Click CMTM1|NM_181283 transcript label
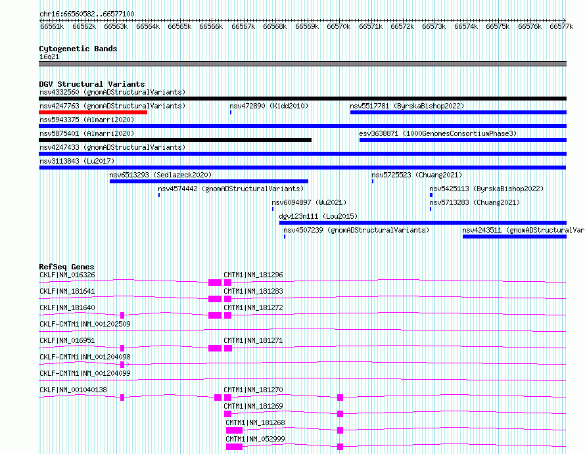The height and width of the screenshot is (454, 585). (x=253, y=291)
